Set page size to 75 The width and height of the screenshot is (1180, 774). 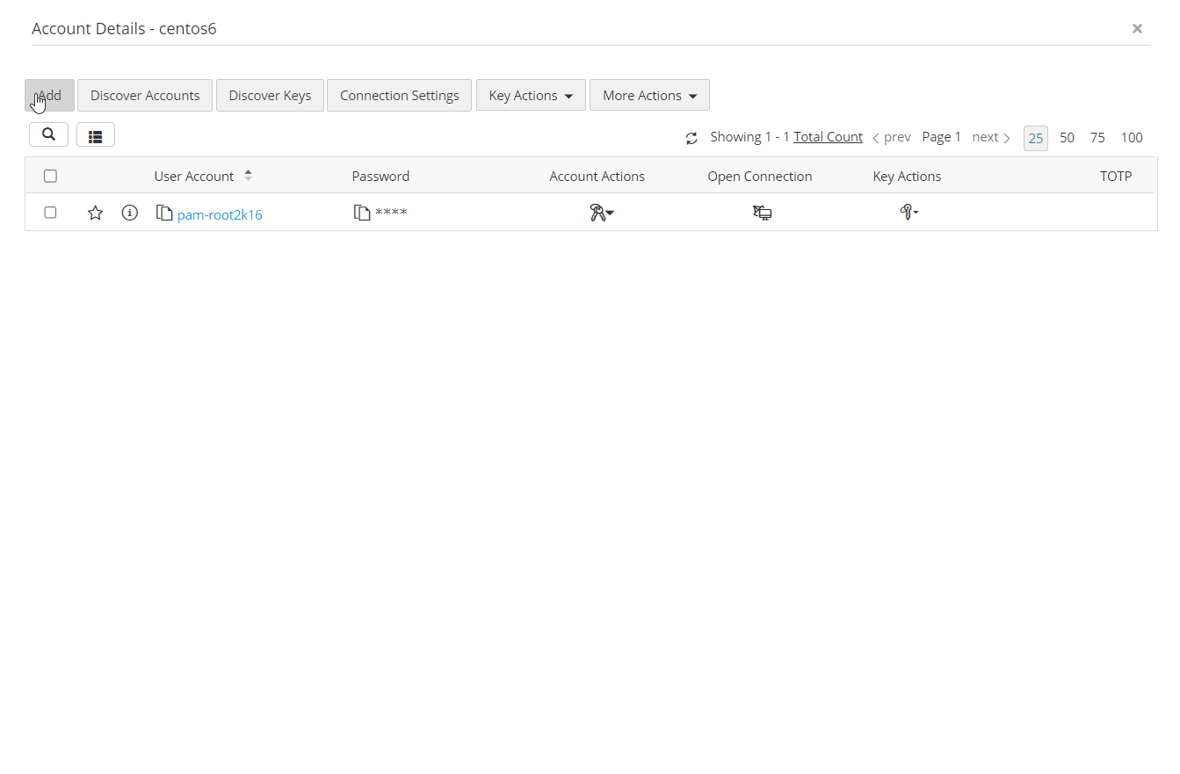tap(1097, 138)
